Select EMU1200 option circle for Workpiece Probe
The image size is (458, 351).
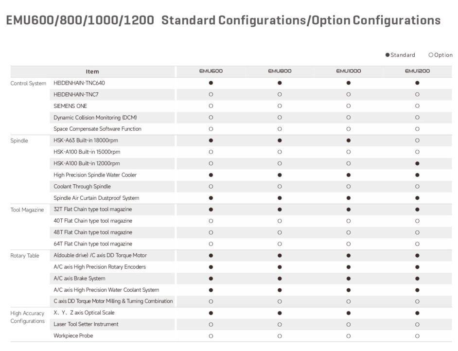[417, 336]
